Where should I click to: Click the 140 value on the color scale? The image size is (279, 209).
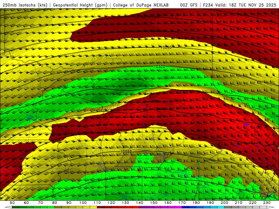pyautogui.click(x=139, y=203)
